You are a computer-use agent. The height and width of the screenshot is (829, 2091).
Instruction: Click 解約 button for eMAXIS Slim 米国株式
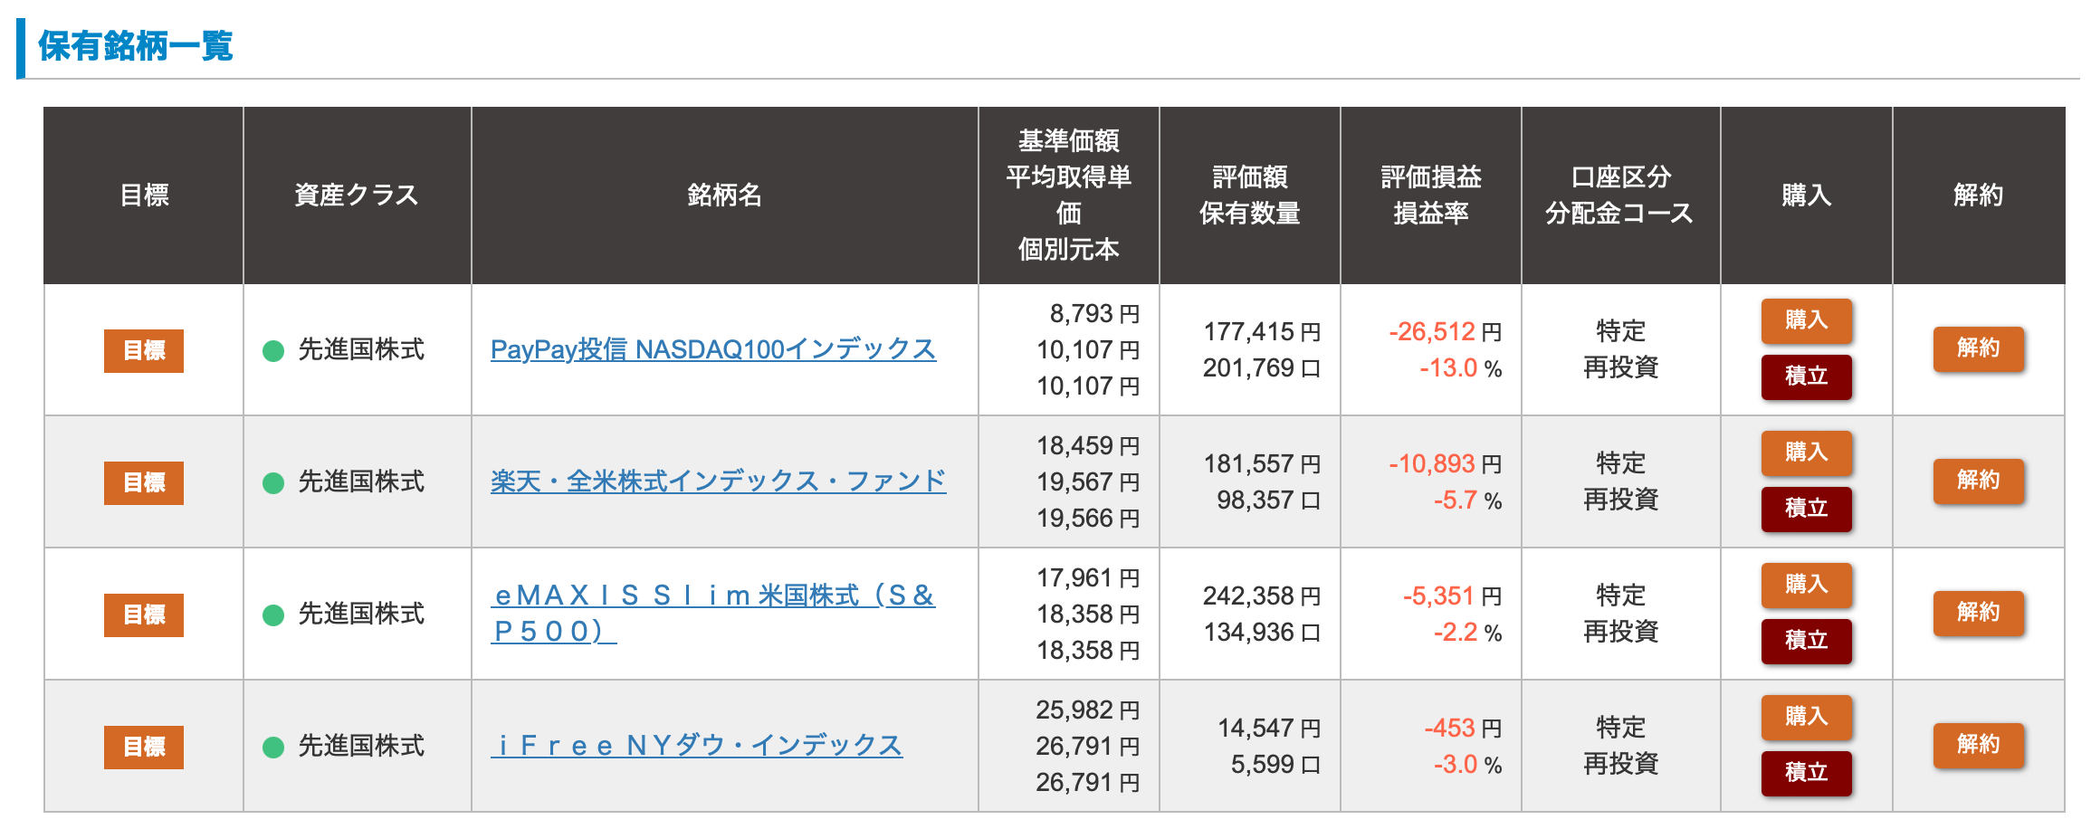(x=1978, y=613)
